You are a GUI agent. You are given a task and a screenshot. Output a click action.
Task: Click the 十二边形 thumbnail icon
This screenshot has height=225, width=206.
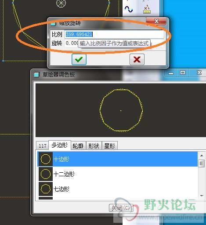[46, 174]
